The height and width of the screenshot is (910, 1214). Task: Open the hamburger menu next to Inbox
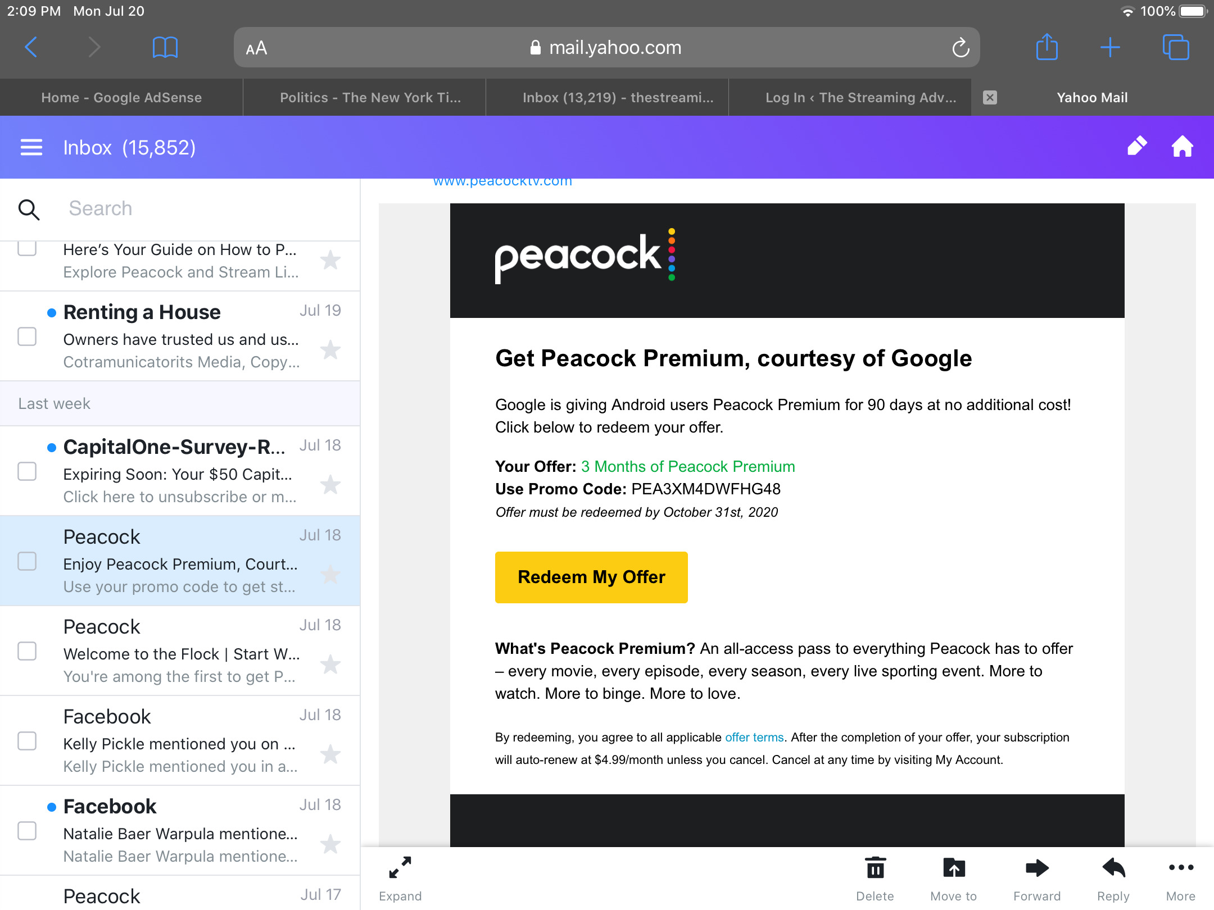(x=31, y=147)
